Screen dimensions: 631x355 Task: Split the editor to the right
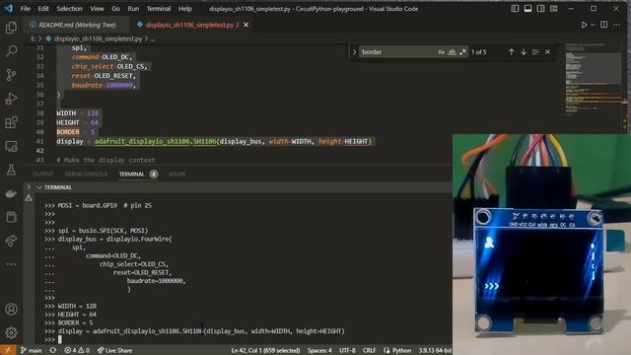point(604,25)
